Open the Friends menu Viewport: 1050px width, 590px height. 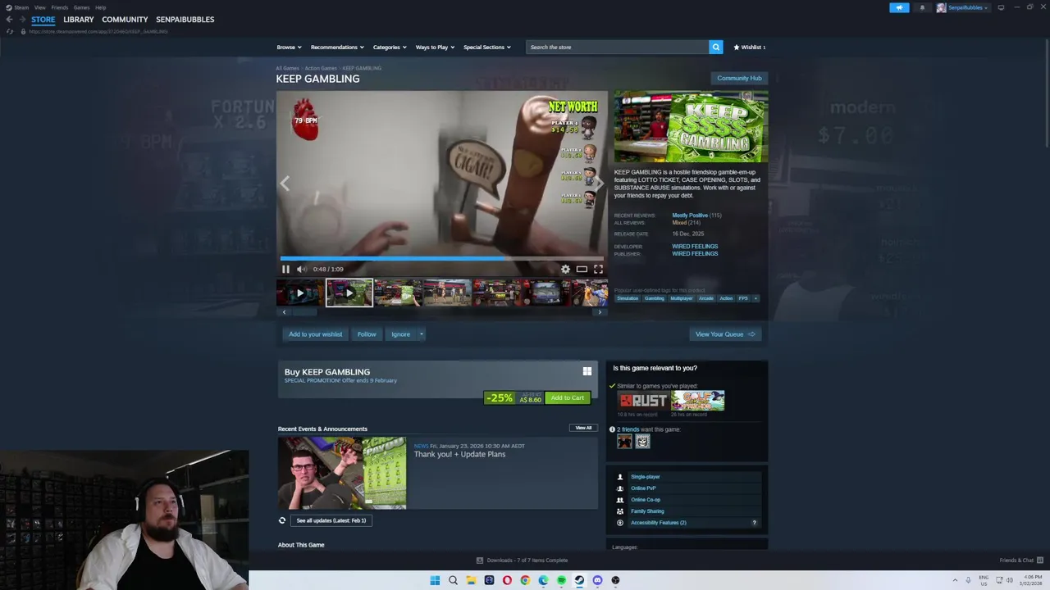pyautogui.click(x=60, y=7)
